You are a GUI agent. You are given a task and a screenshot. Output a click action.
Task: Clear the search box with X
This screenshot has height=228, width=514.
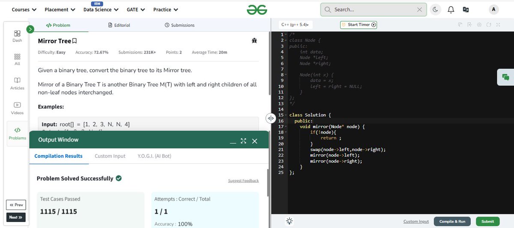(x=419, y=9)
